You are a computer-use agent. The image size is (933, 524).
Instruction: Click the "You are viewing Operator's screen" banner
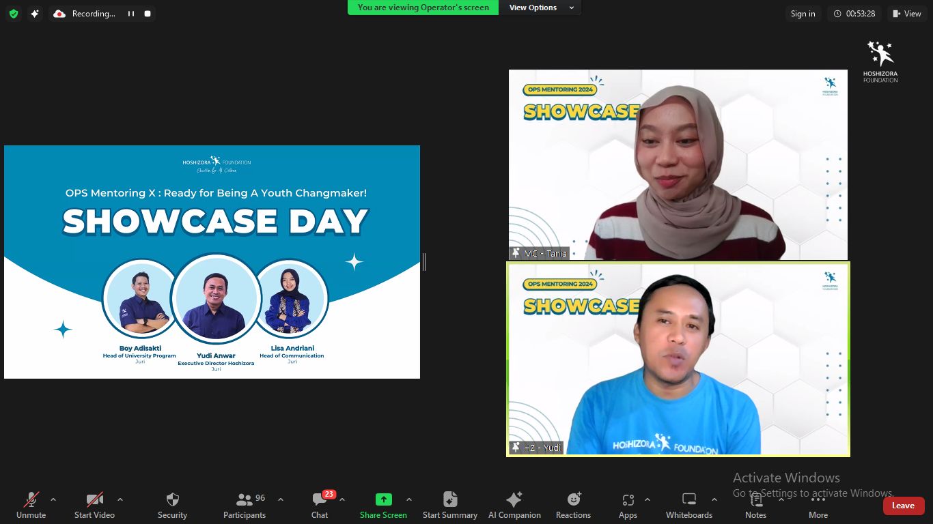423,8
